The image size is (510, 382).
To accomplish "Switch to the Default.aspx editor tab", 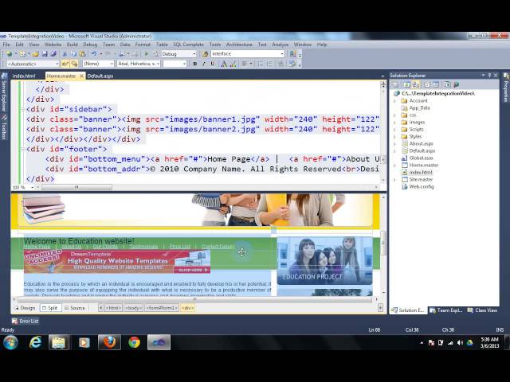I will [100, 76].
